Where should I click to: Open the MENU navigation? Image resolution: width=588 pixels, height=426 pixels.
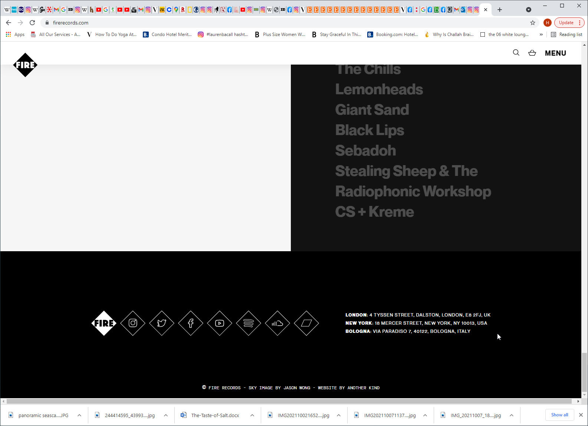coord(555,53)
